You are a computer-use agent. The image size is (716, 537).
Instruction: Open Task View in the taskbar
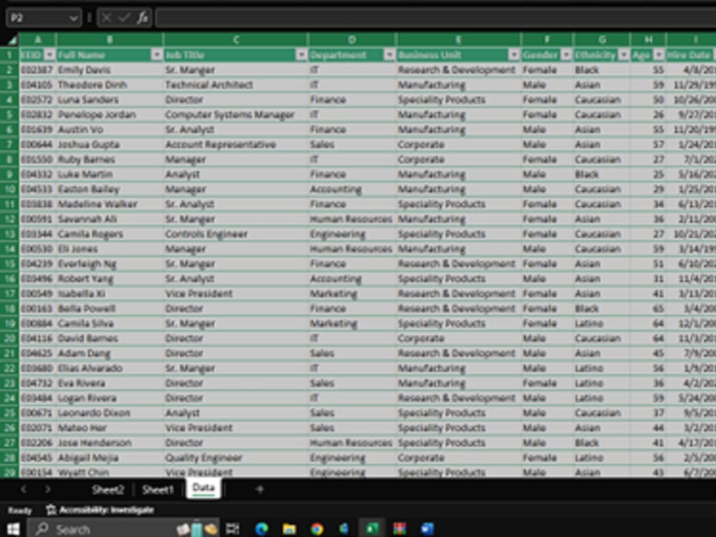pos(233,529)
